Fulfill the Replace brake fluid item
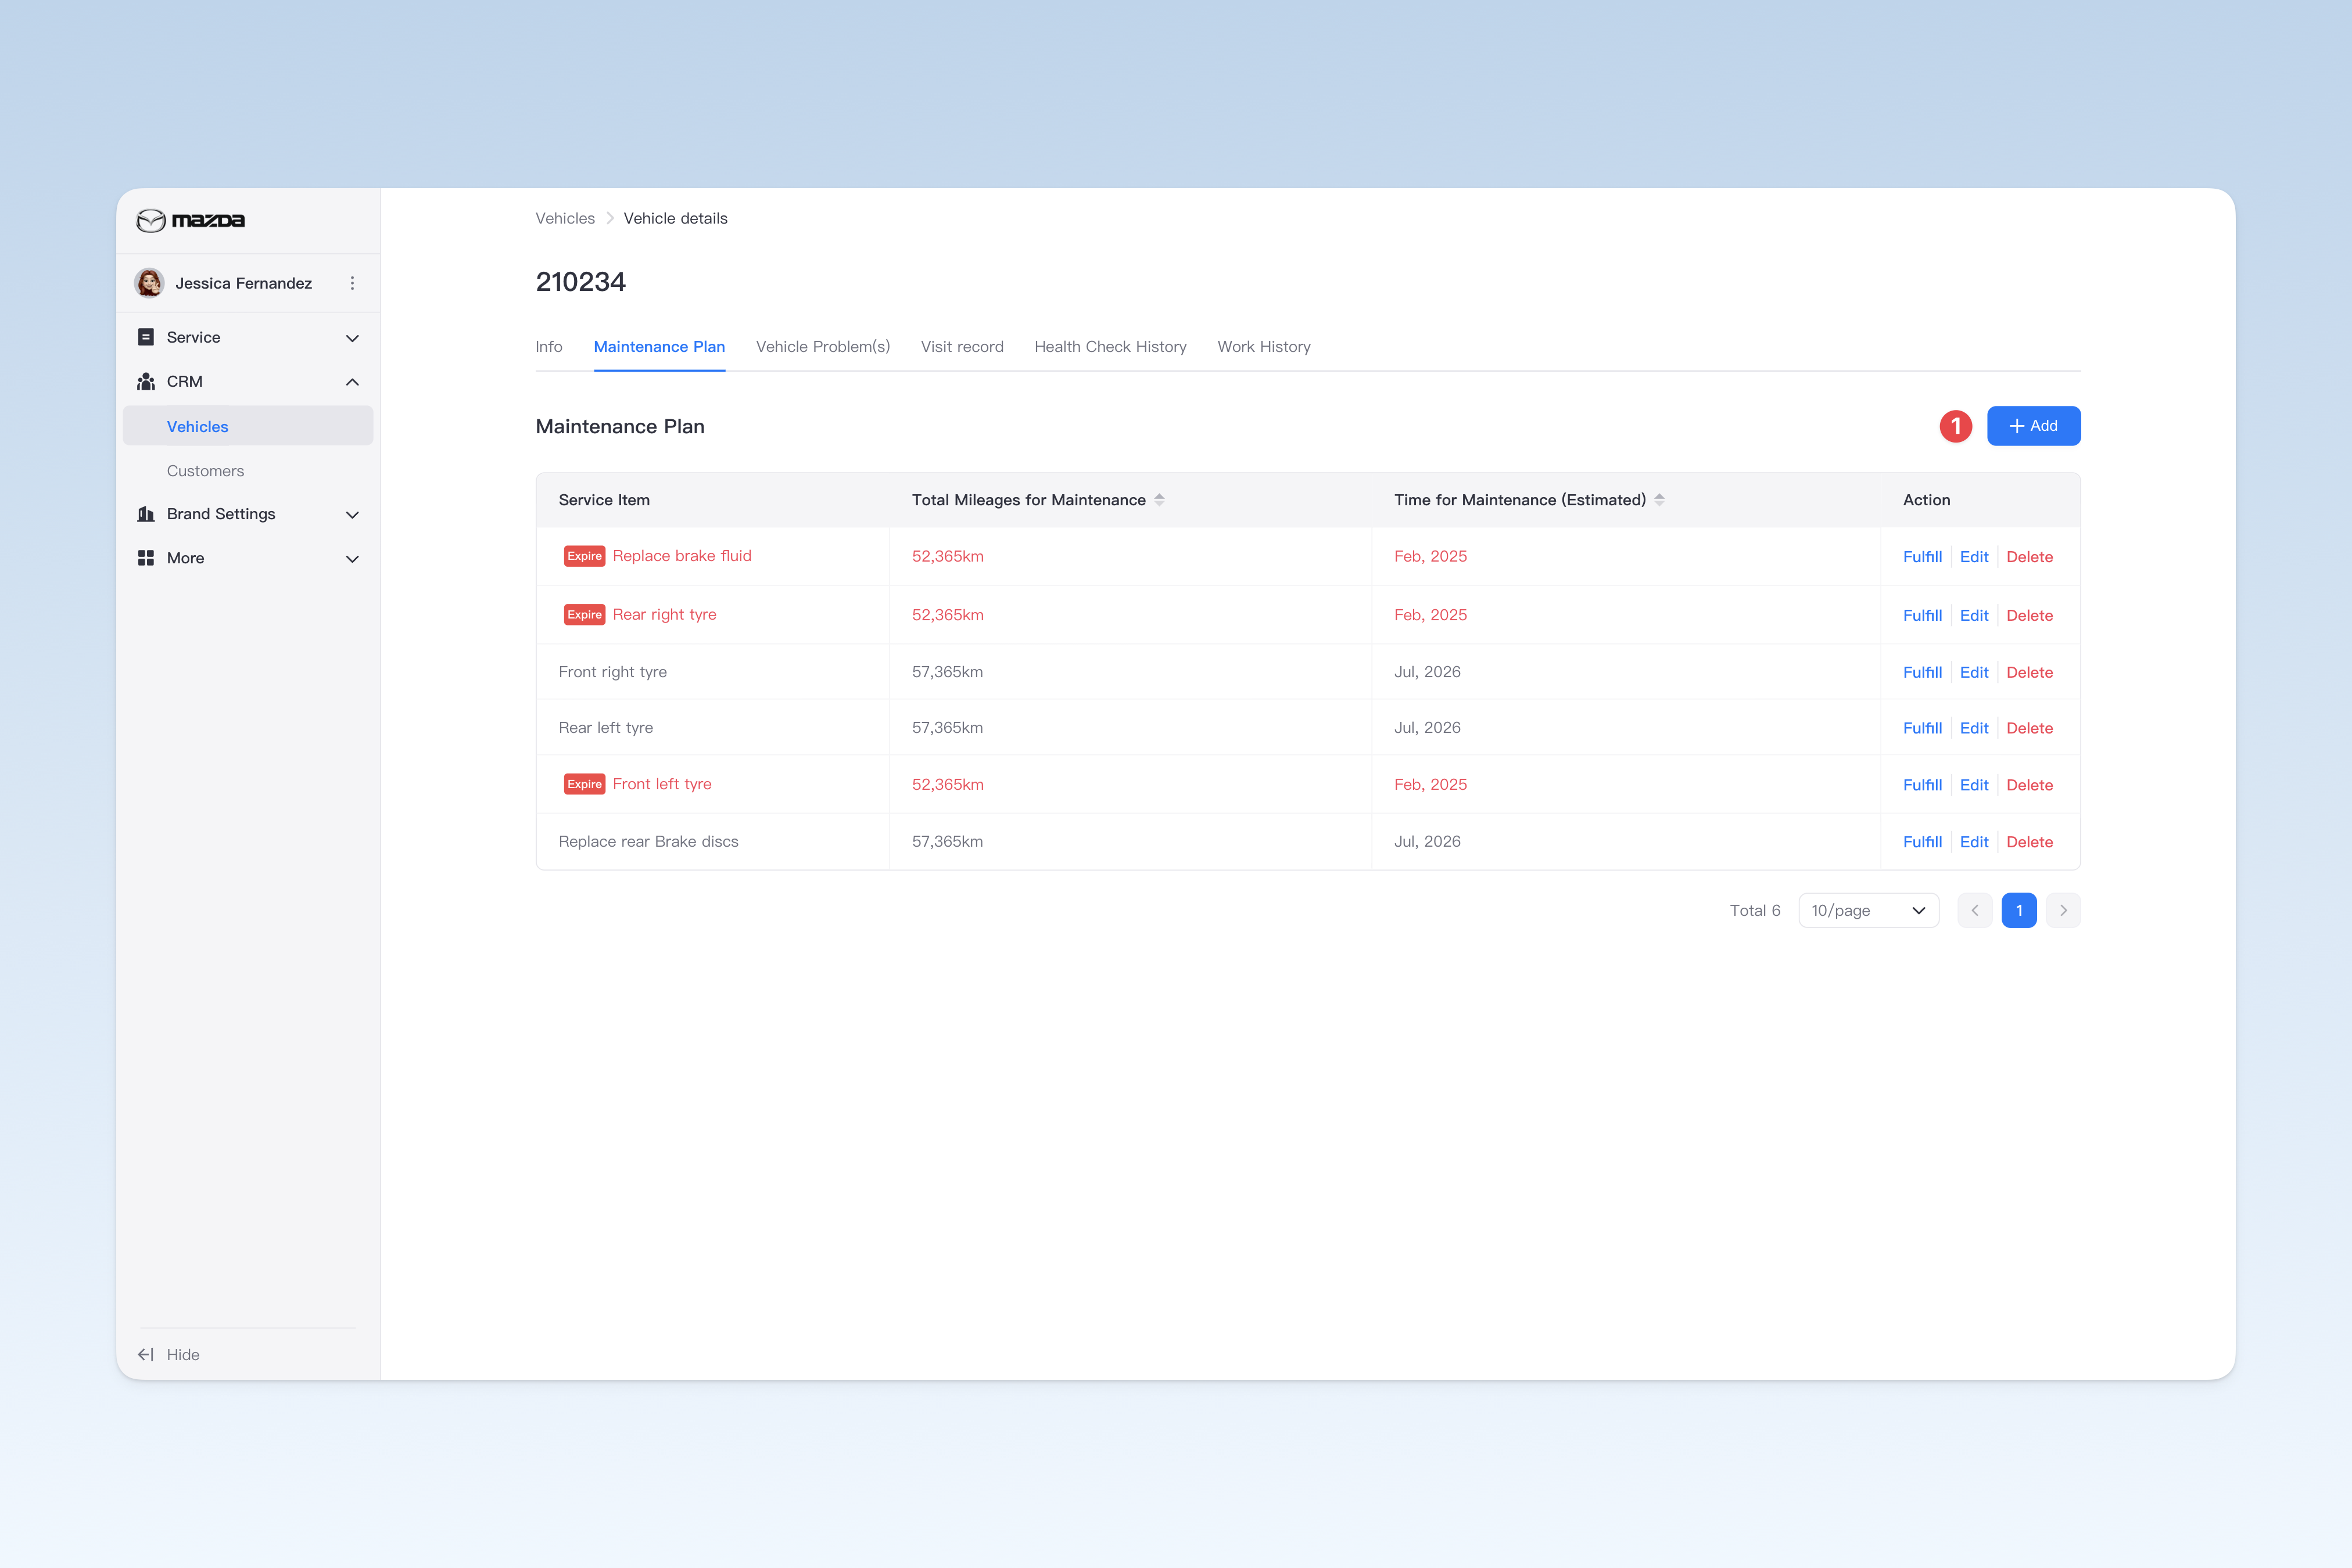Image resolution: width=2352 pixels, height=1568 pixels. click(1922, 557)
